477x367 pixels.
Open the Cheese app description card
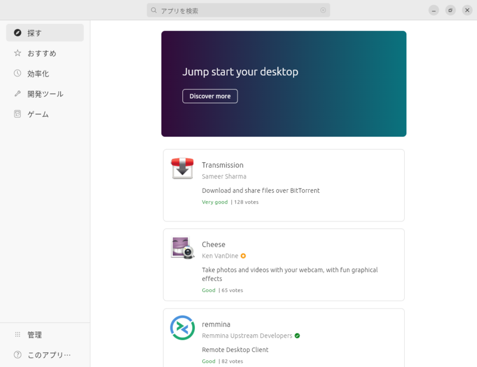point(284,265)
